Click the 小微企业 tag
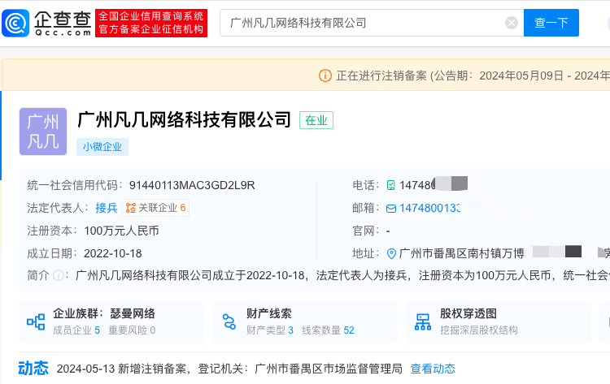Viewport: 610px width, 384px height. tap(102, 147)
